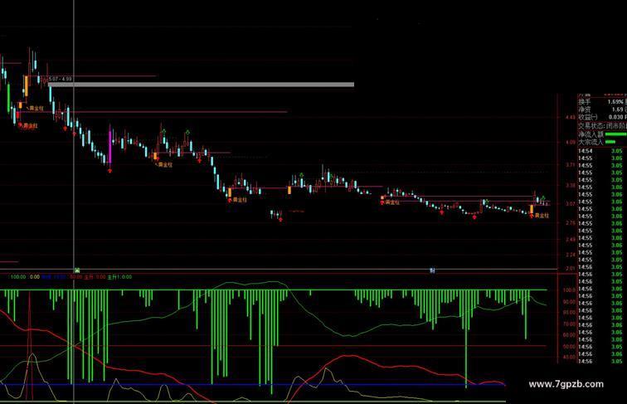The image size is (627, 404).
Task: Click the 4.43 price axis label
Action: coord(571,117)
